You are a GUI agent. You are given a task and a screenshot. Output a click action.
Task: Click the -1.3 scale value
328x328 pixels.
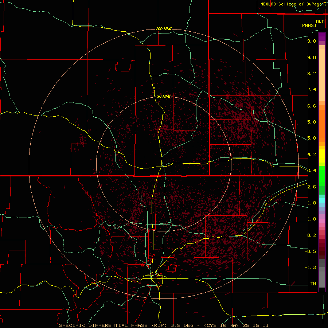[x=310, y=268]
